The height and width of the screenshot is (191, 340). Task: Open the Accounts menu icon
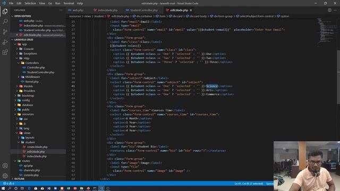pos(5,166)
